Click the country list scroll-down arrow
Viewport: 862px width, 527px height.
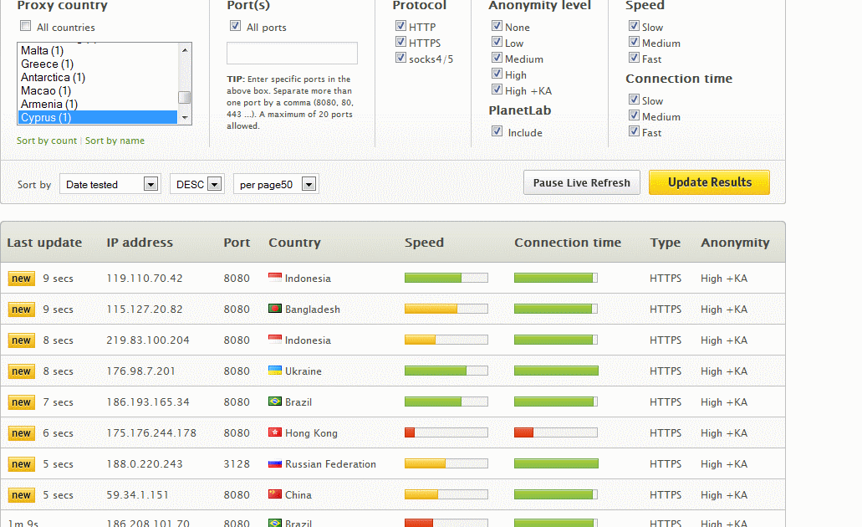click(185, 118)
